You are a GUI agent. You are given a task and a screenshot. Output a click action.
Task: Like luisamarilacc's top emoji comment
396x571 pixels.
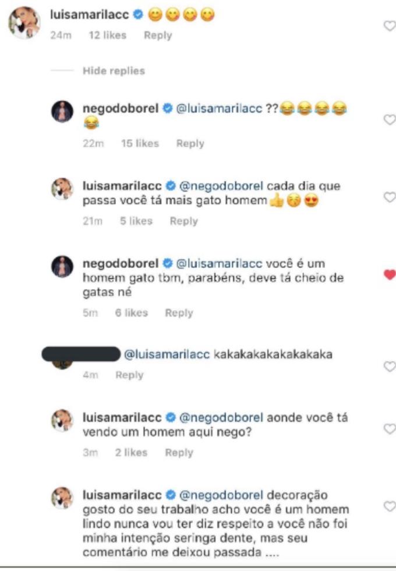point(390,26)
